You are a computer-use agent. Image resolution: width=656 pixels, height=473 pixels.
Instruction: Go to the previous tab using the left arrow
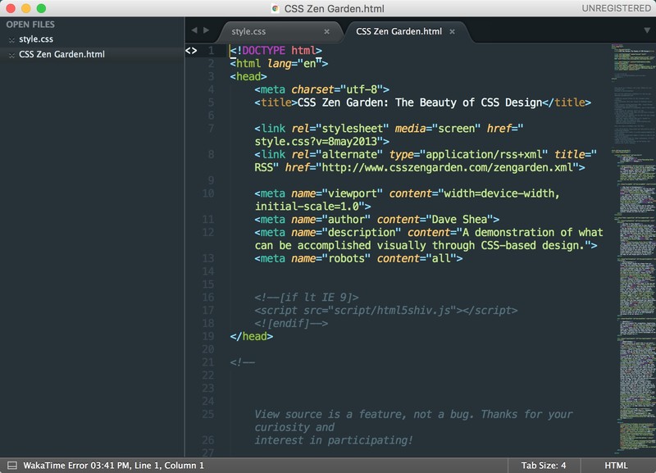coord(194,30)
